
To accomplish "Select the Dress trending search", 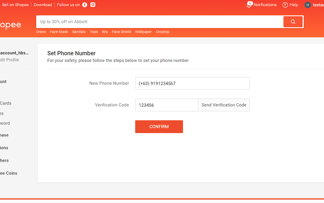I will point(40,31).
